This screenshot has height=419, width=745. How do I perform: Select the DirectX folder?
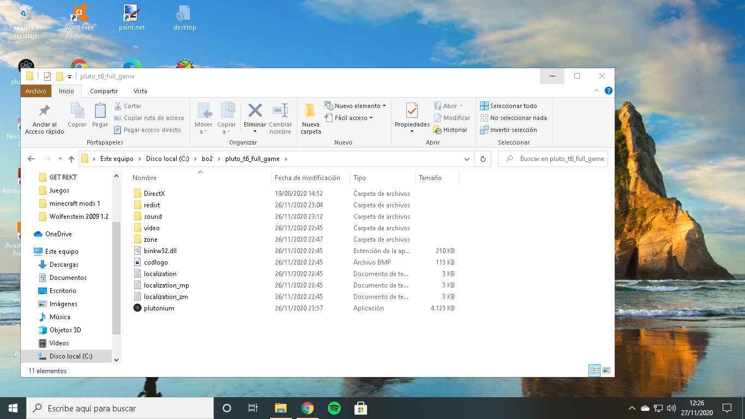click(x=154, y=194)
